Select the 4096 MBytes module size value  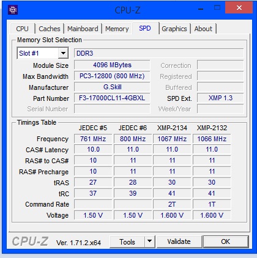pos(112,65)
